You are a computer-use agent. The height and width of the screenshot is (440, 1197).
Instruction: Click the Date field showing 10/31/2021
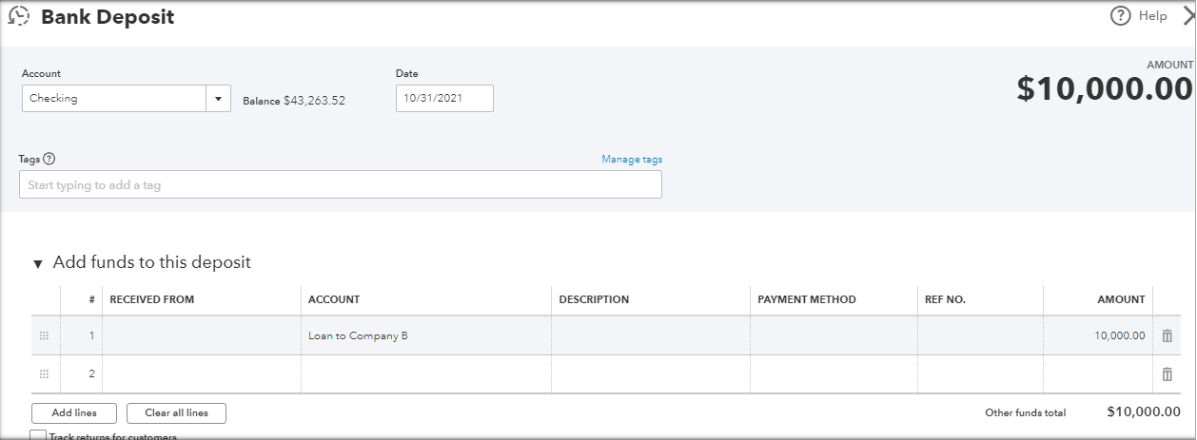pyautogui.click(x=444, y=98)
